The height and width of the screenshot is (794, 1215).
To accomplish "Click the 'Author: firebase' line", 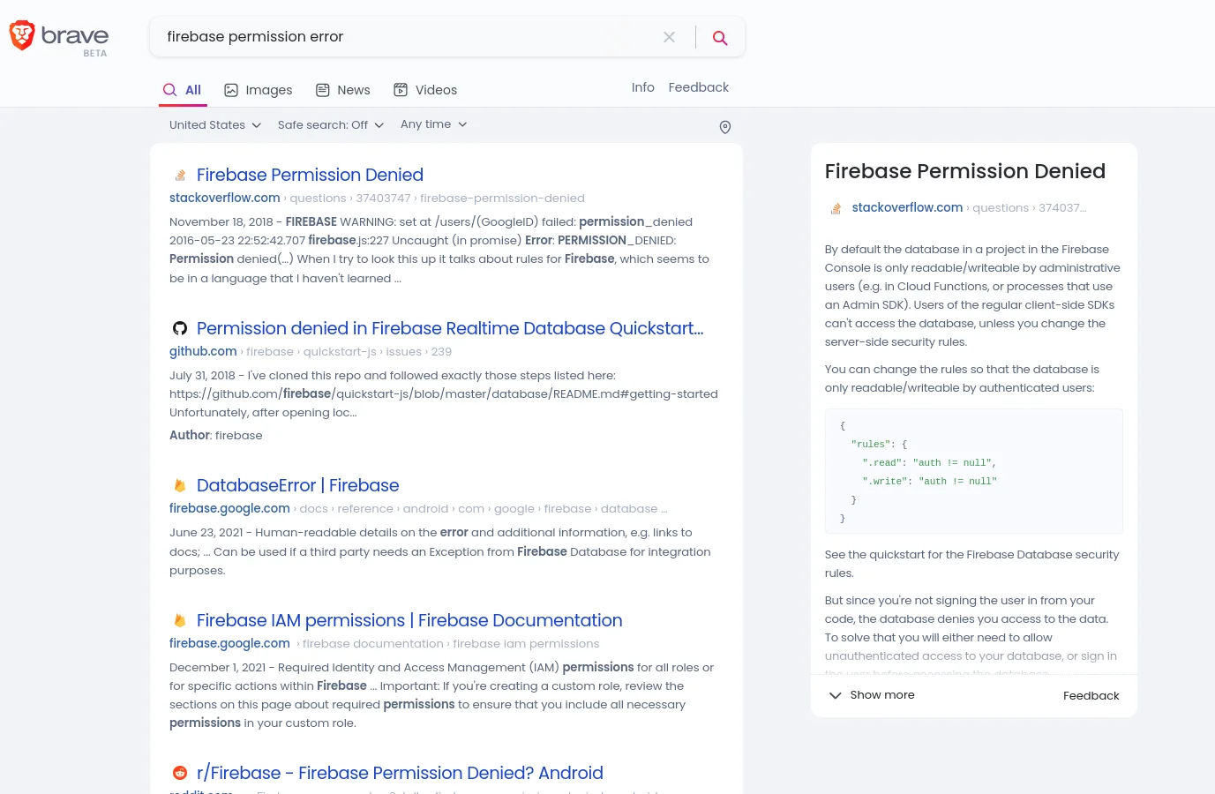I will (216, 436).
